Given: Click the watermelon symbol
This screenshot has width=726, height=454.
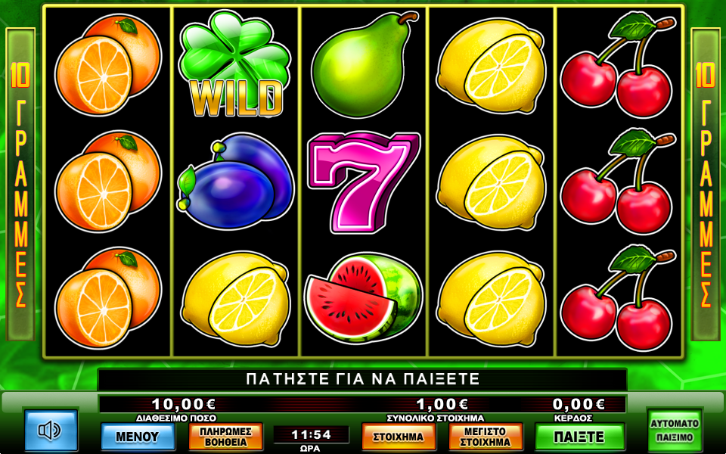Looking at the screenshot, I should [x=364, y=297].
